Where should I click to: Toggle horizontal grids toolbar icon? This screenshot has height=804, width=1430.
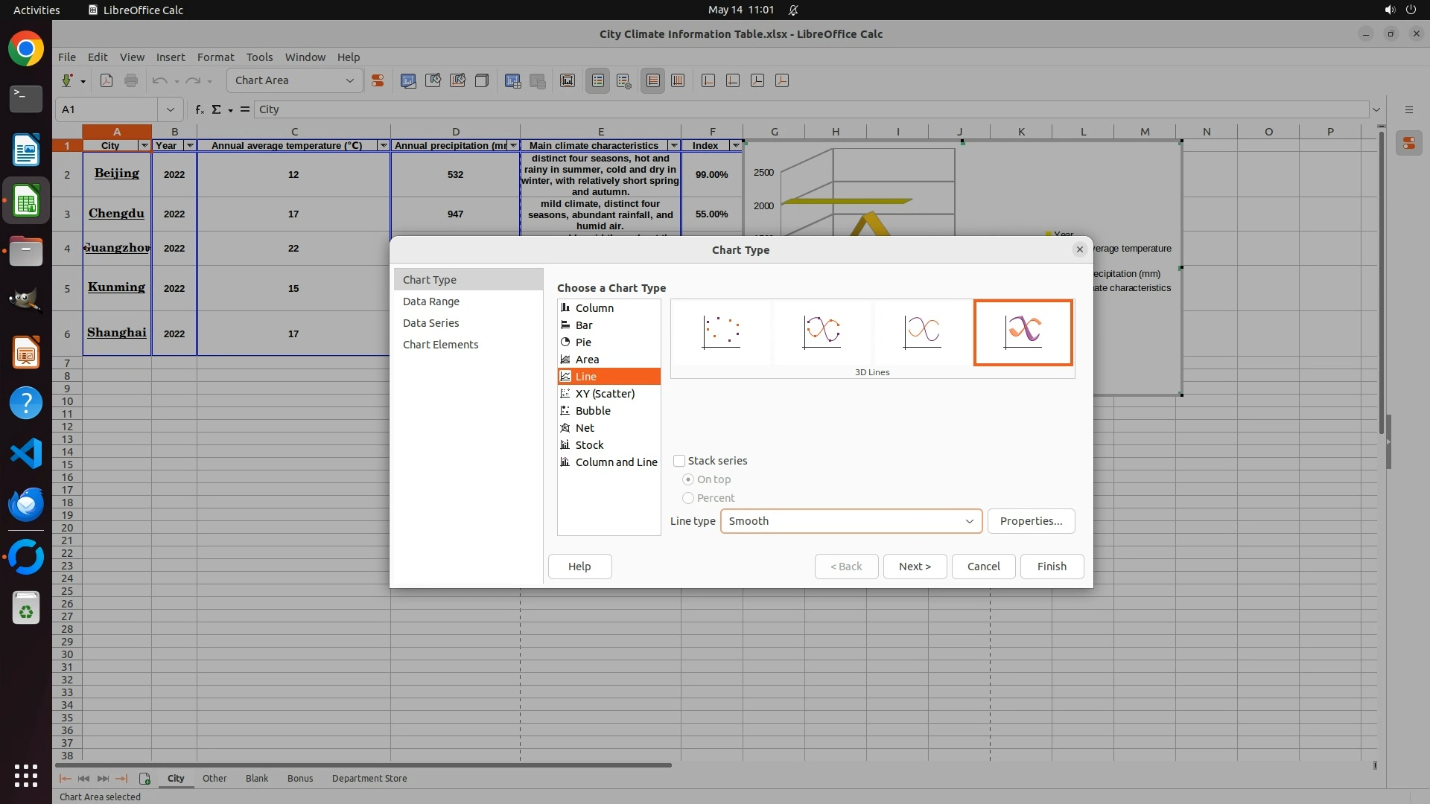[x=653, y=80]
